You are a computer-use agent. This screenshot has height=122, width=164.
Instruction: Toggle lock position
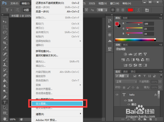133,87
